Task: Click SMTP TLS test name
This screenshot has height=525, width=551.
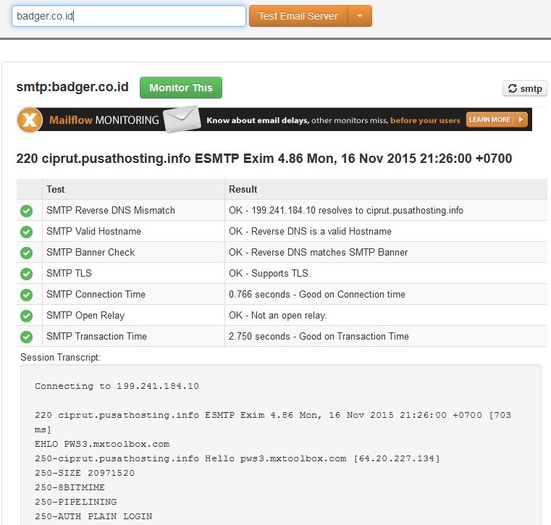Action: (69, 273)
